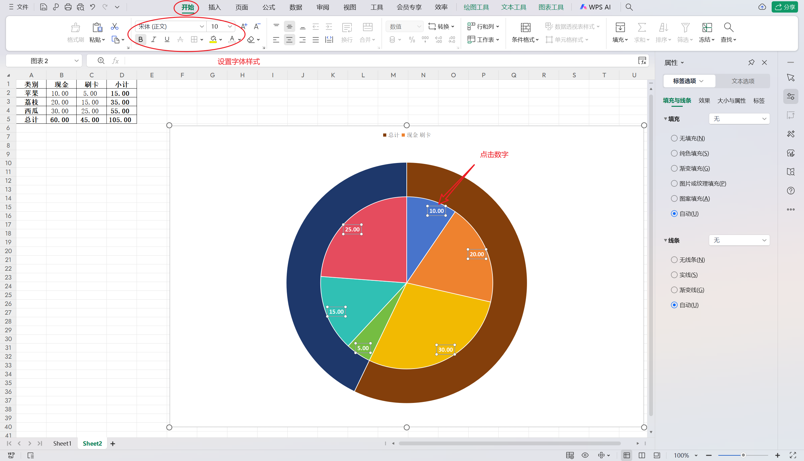This screenshot has height=461, width=804.
Task: Switch to 文本选项 tab in panel
Action: point(742,81)
